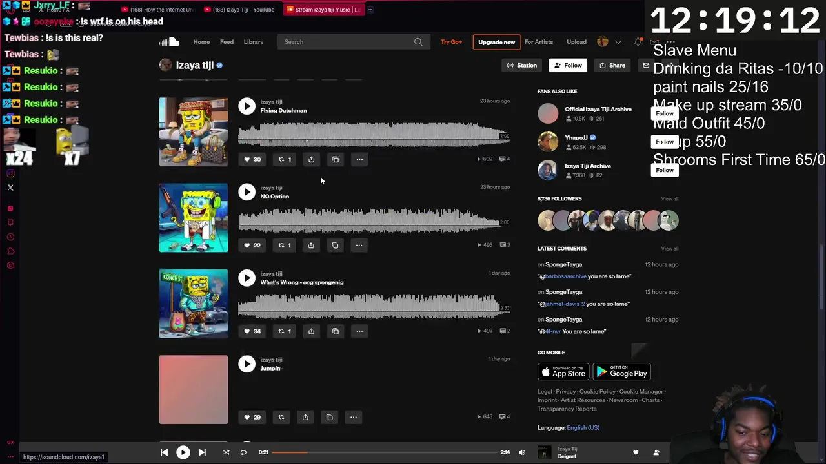Play What's Wrong - ocg spongenig track

click(247, 278)
